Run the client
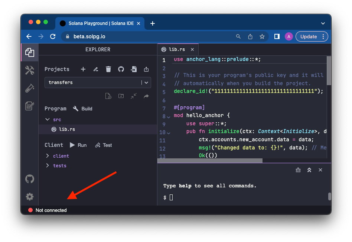The image size is (352, 242). point(78,145)
